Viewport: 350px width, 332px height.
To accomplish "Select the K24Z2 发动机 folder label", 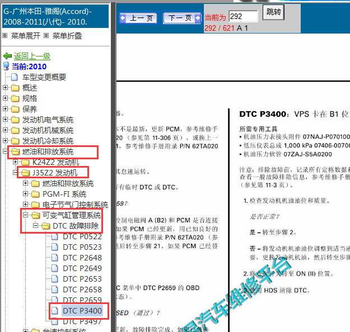I will pyautogui.click(x=56, y=162).
